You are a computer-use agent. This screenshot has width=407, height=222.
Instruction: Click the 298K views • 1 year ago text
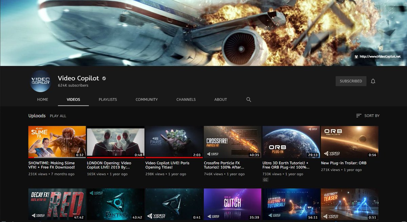(166, 174)
